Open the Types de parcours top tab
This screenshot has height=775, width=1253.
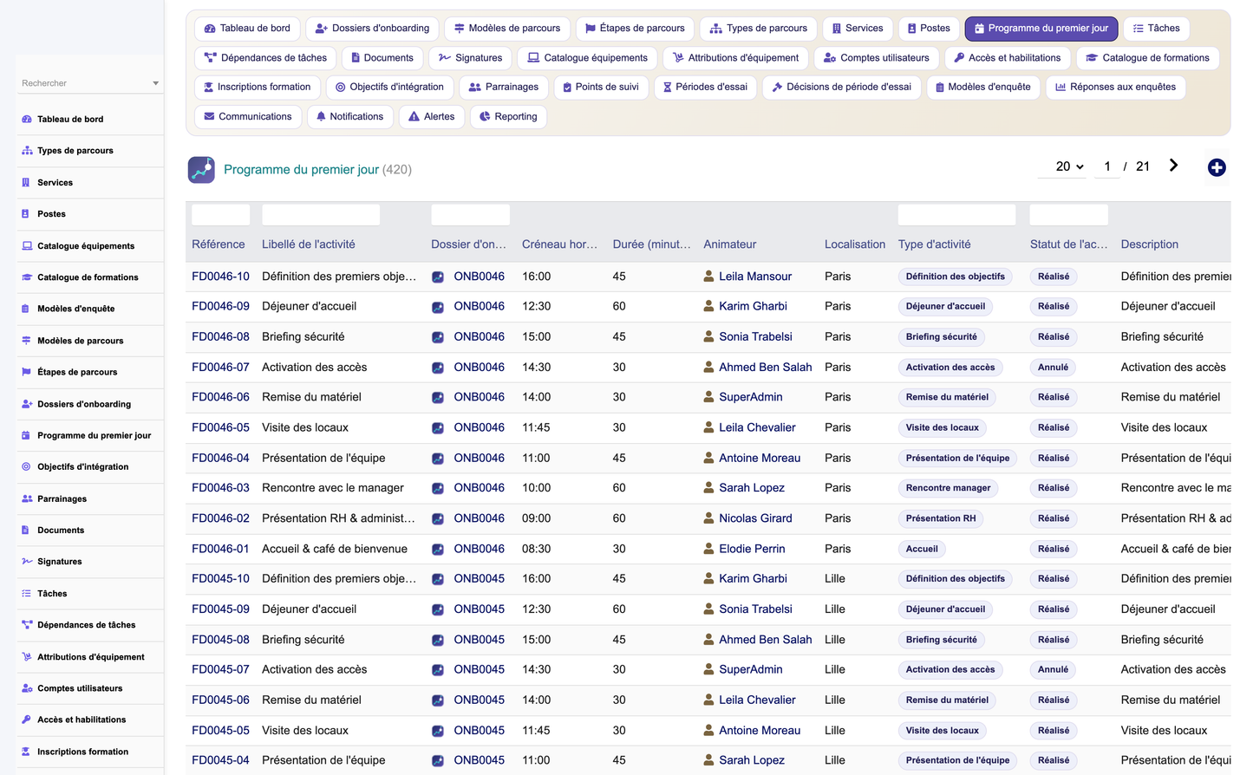[758, 29]
